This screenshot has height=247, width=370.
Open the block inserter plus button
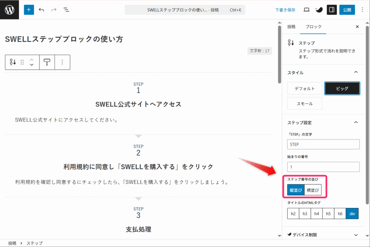tap(29, 10)
